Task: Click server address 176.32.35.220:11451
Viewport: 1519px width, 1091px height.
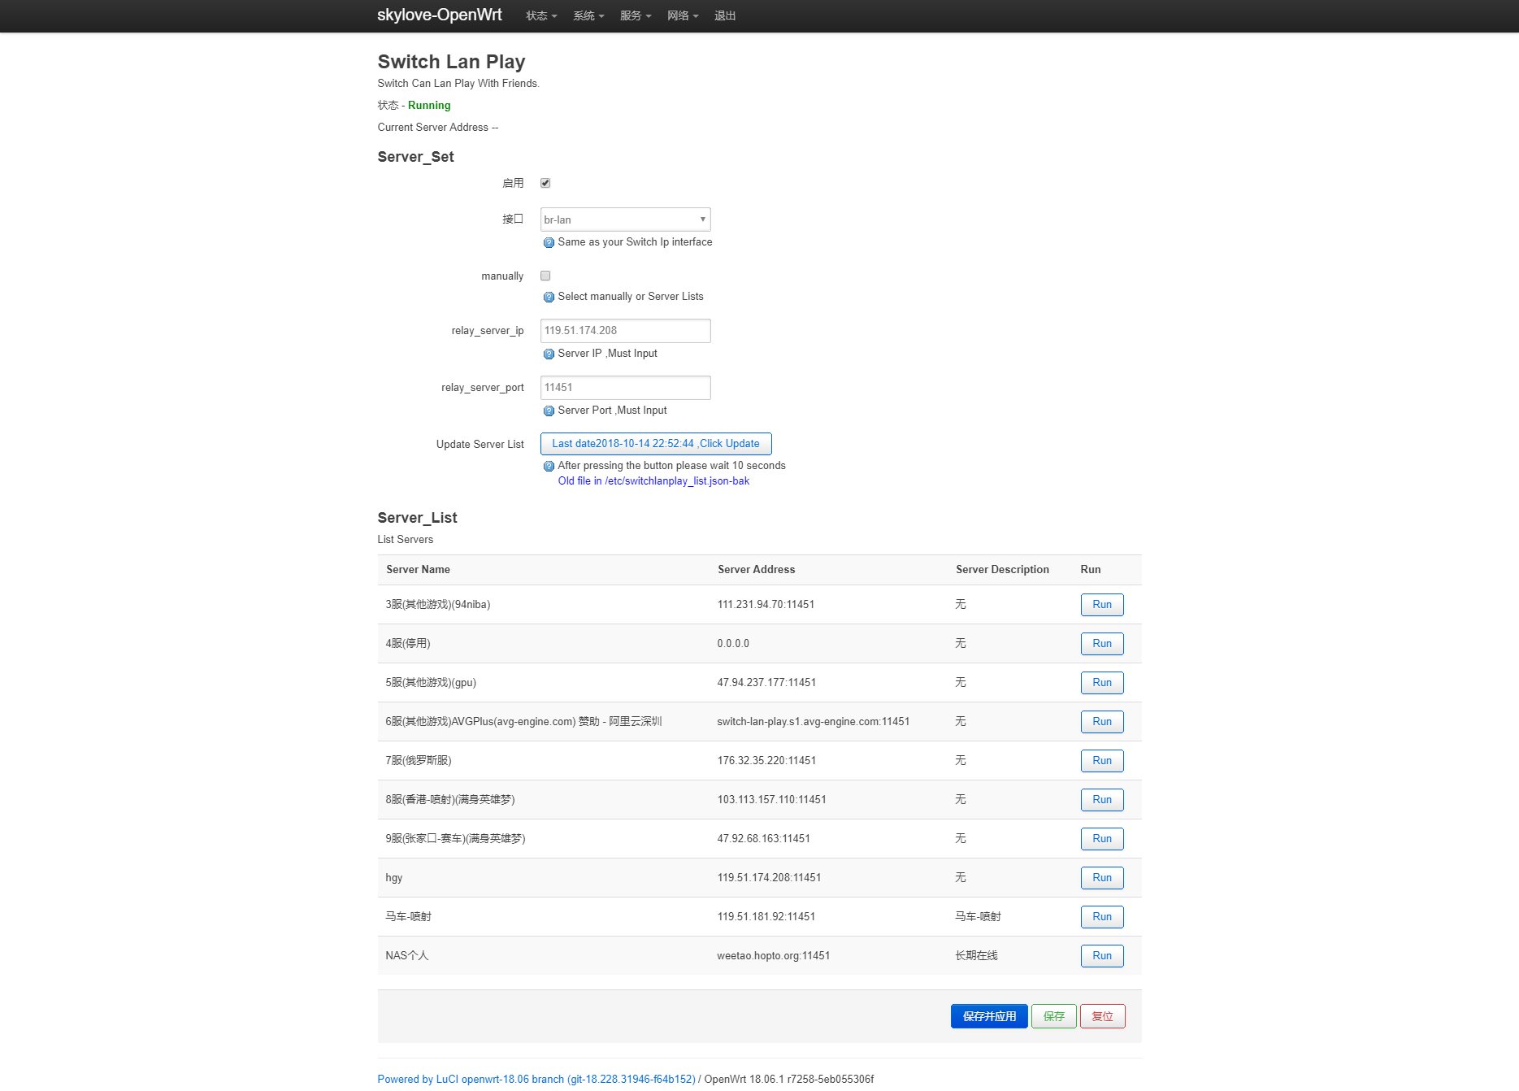Action: pos(766,761)
